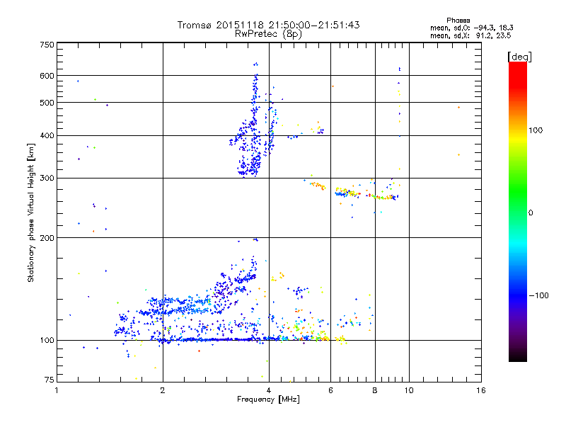Click the y-axis label '500'
The height and width of the screenshot is (425, 566).
tap(47, 103)
